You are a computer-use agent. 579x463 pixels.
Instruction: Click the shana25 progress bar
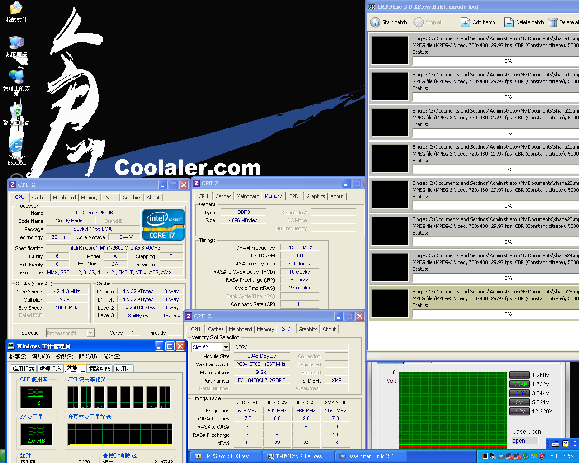coord(496,314)
